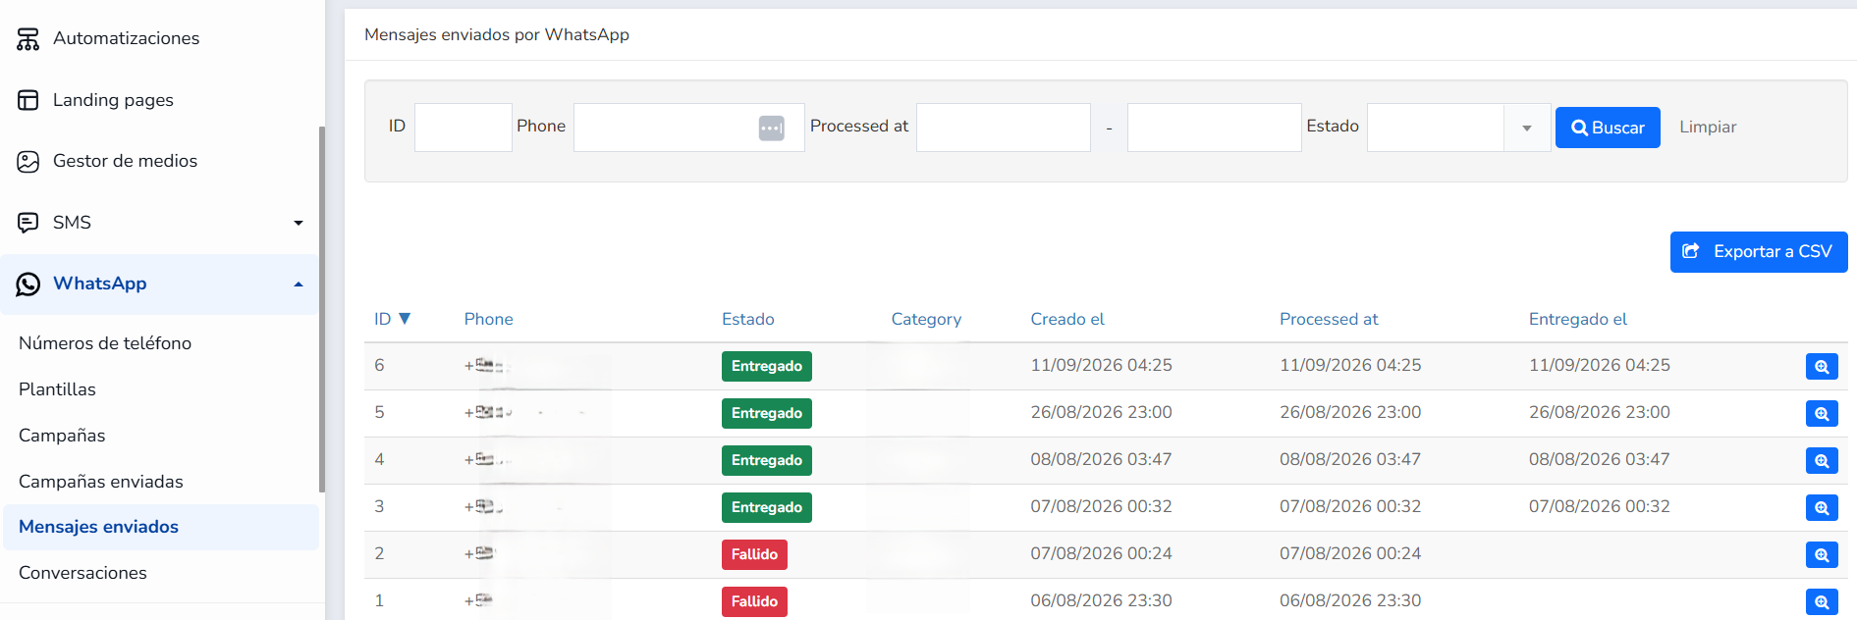View details of message ID 5
Viewport: 1857px width, 620px height.
click(1822, 413)
